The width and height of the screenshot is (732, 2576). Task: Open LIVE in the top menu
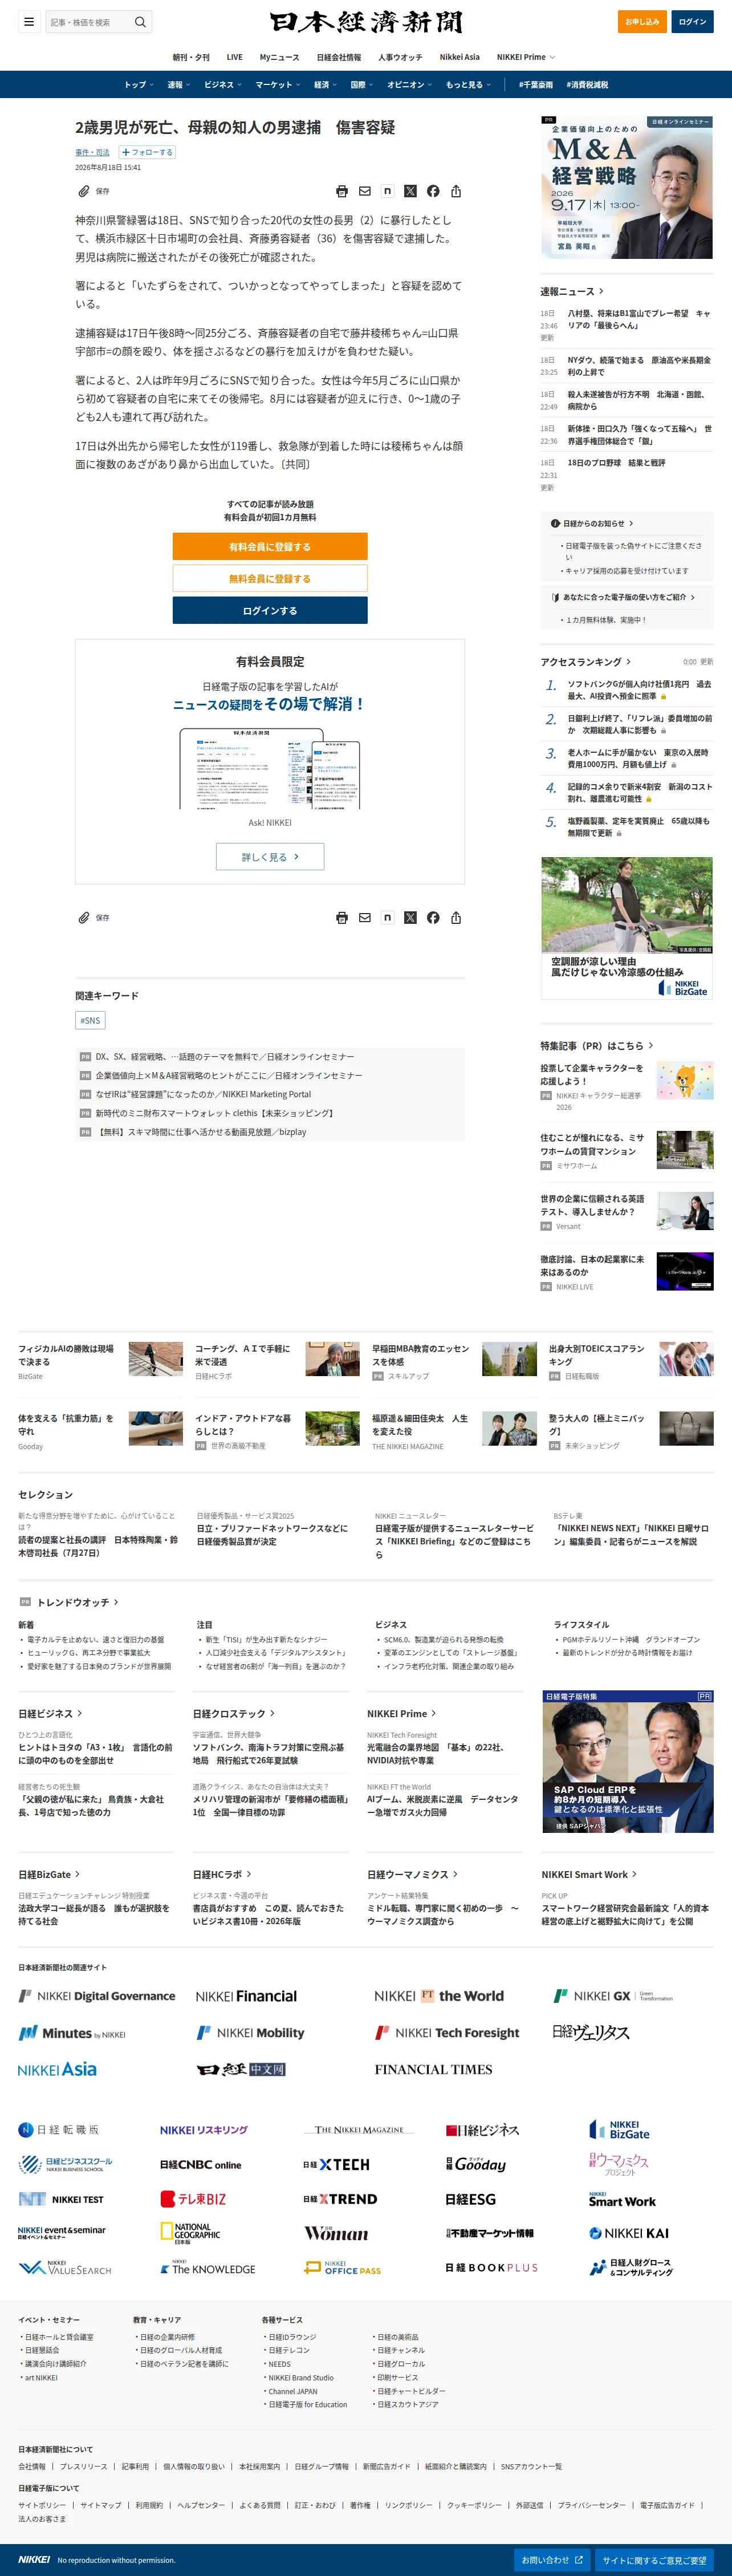tap(234, 57)
